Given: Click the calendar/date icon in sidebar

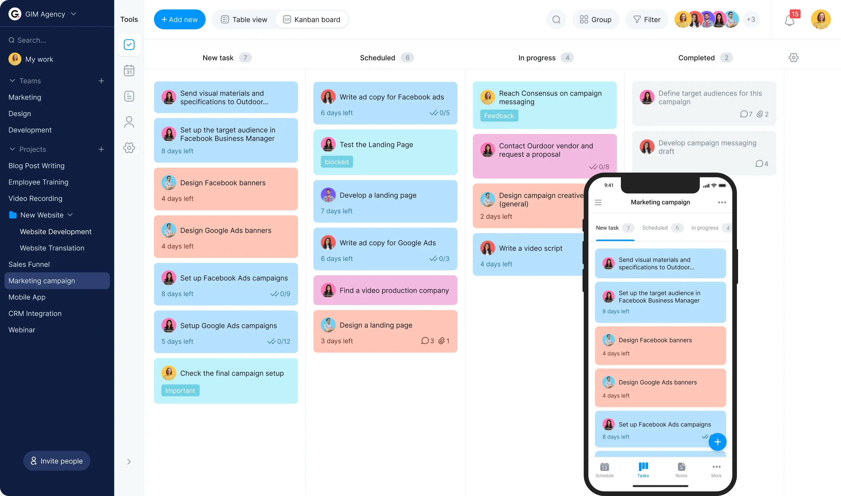Looking at the screenshot, I should pos(129,70).
